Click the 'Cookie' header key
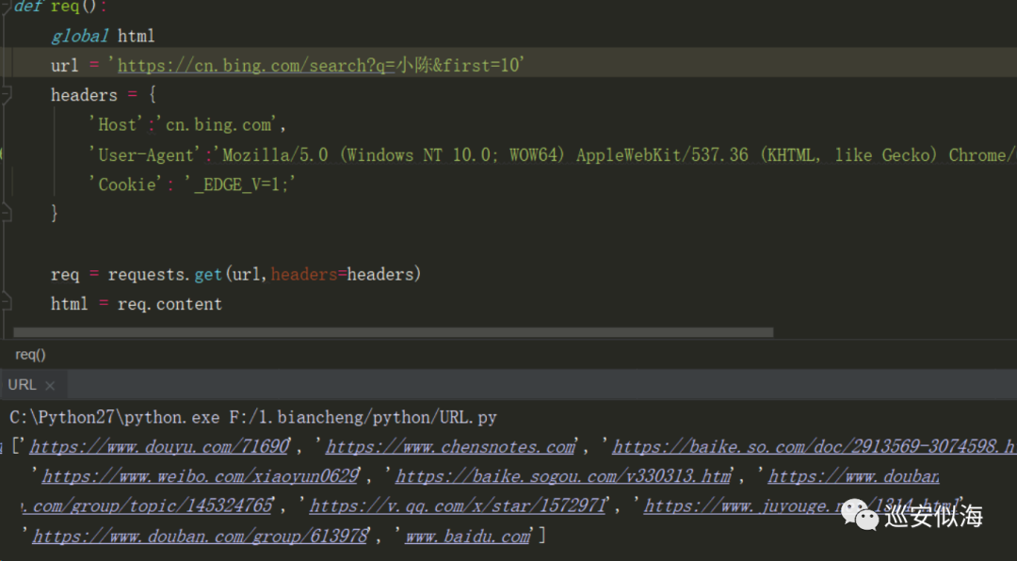Image resolution: width=1017 pixels, height=561 pixels. click(126, 184)
